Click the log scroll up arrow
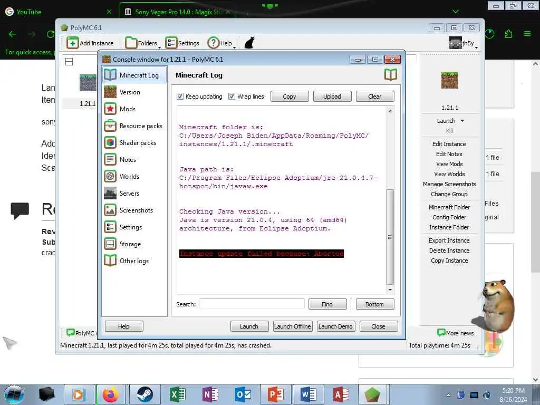 390,111
